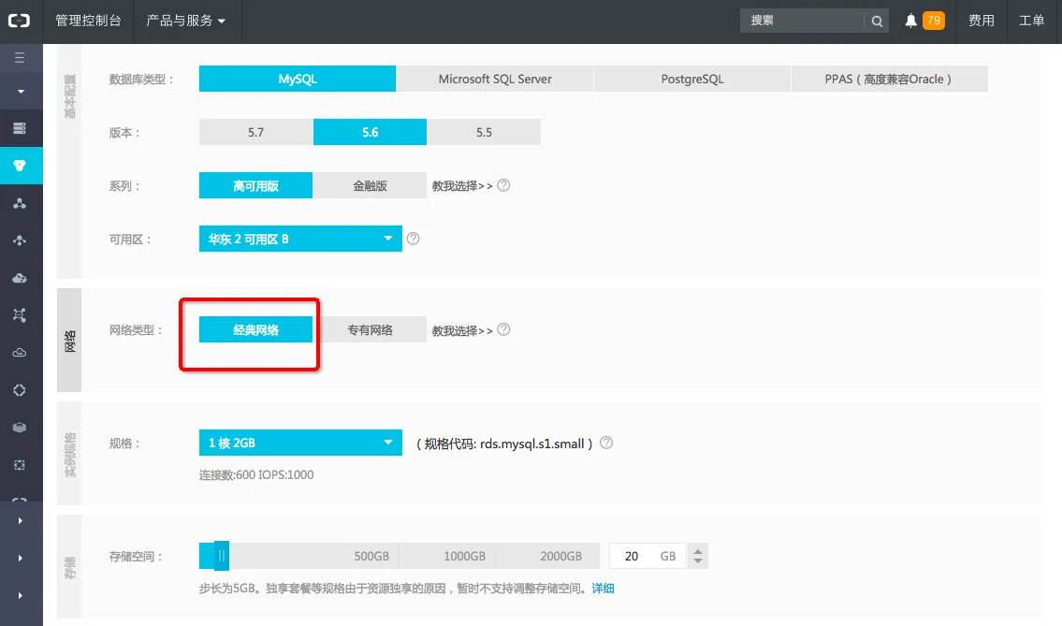Click the storage slider handle
The width and height of the screenshot is (1062, 626).
tap(222, 556)
